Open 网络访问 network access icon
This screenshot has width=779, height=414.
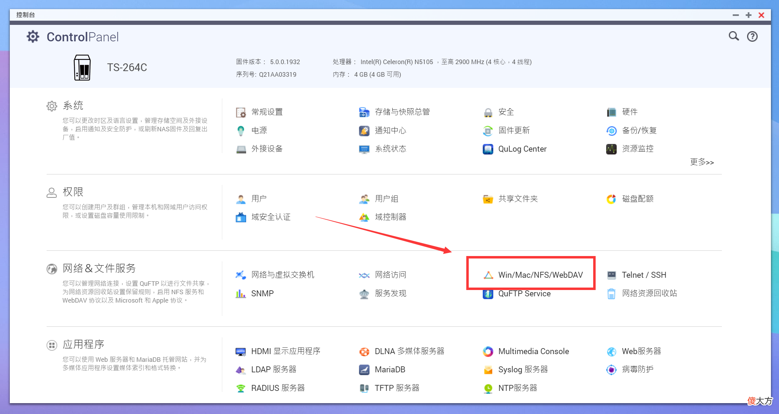point(364,275)
